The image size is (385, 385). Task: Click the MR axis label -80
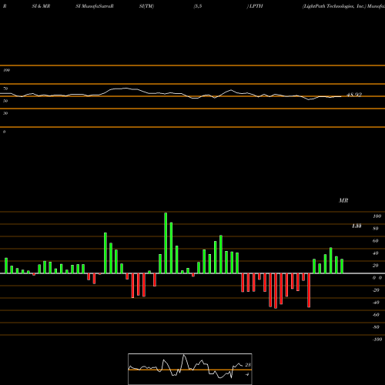376,327
